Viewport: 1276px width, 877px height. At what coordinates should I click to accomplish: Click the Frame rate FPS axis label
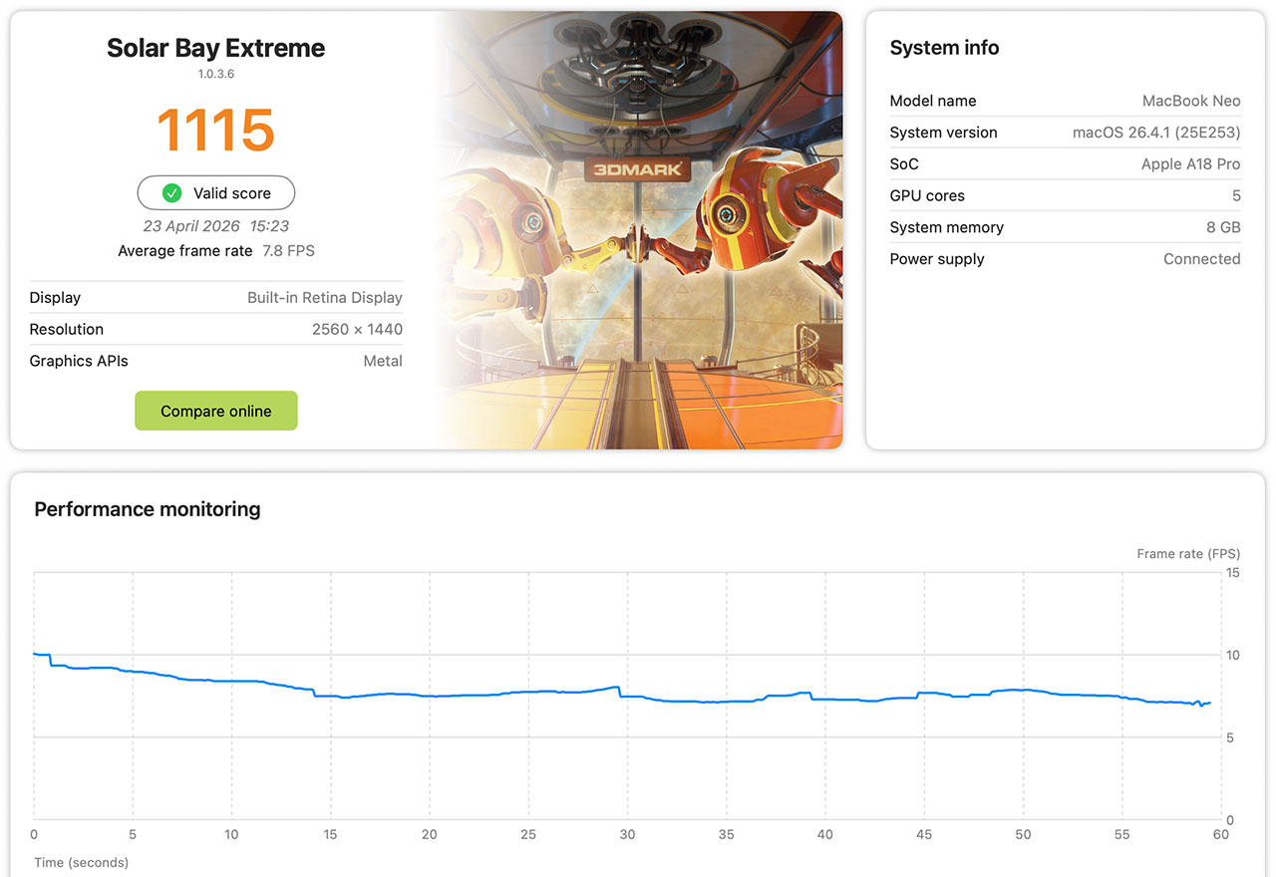(1188, 553)
